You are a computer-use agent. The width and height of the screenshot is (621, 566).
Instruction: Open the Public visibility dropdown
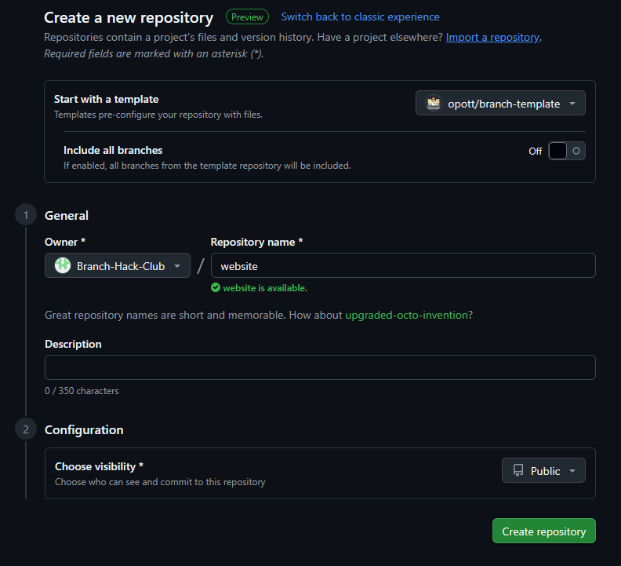(x=543, y=470)
